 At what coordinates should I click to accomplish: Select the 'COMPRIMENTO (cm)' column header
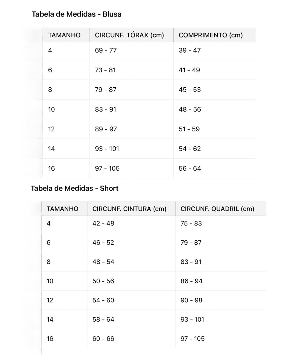pos(211,35)
